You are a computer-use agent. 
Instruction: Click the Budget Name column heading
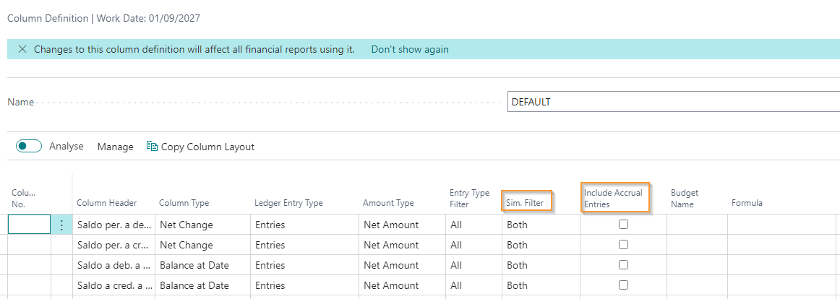pyautogui.click(x=685, y=198)
